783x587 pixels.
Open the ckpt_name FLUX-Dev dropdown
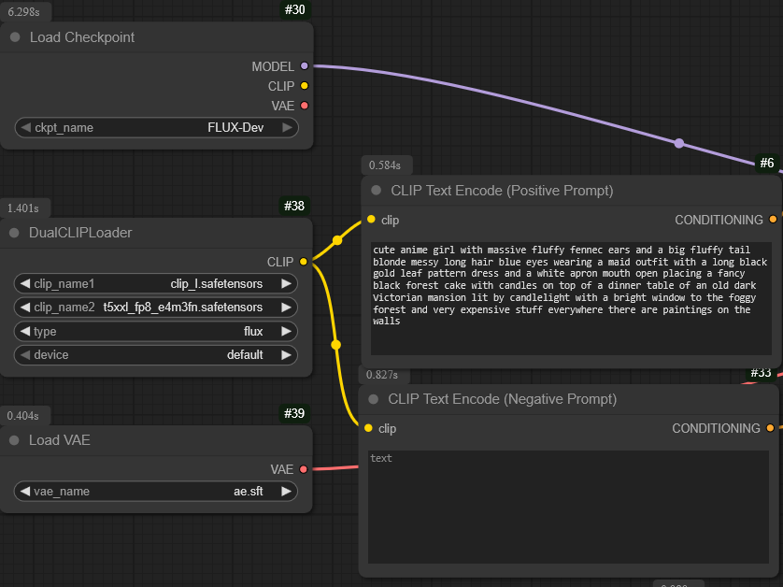157,128
